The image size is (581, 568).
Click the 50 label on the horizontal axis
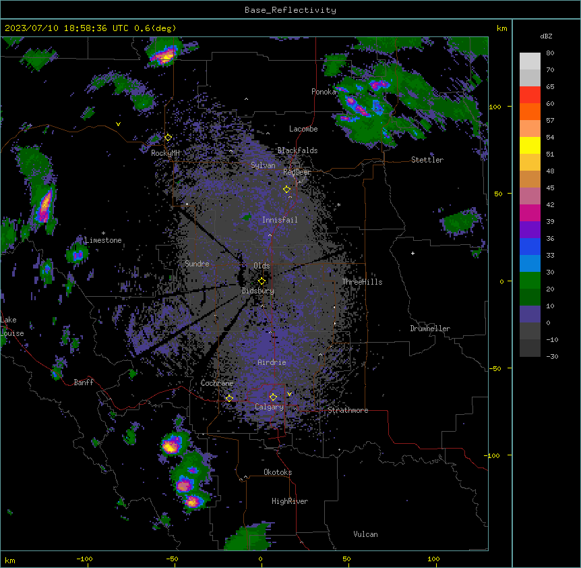pos(346,559)
